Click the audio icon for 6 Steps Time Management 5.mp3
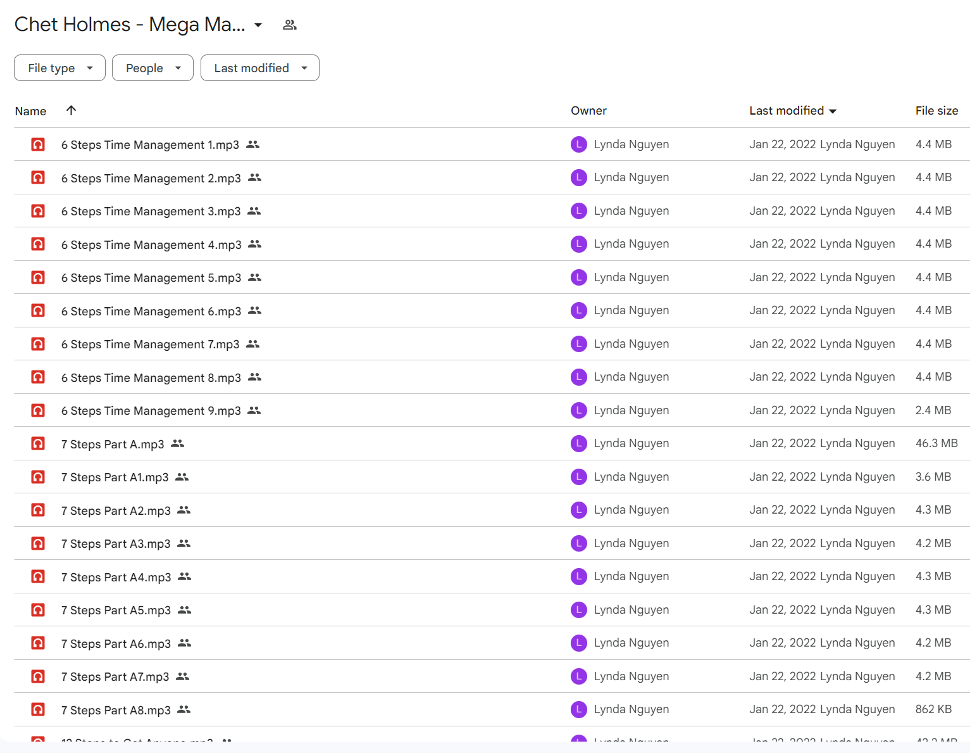The width and height of the screenshot is (970, 753). [x=38, y=277]
